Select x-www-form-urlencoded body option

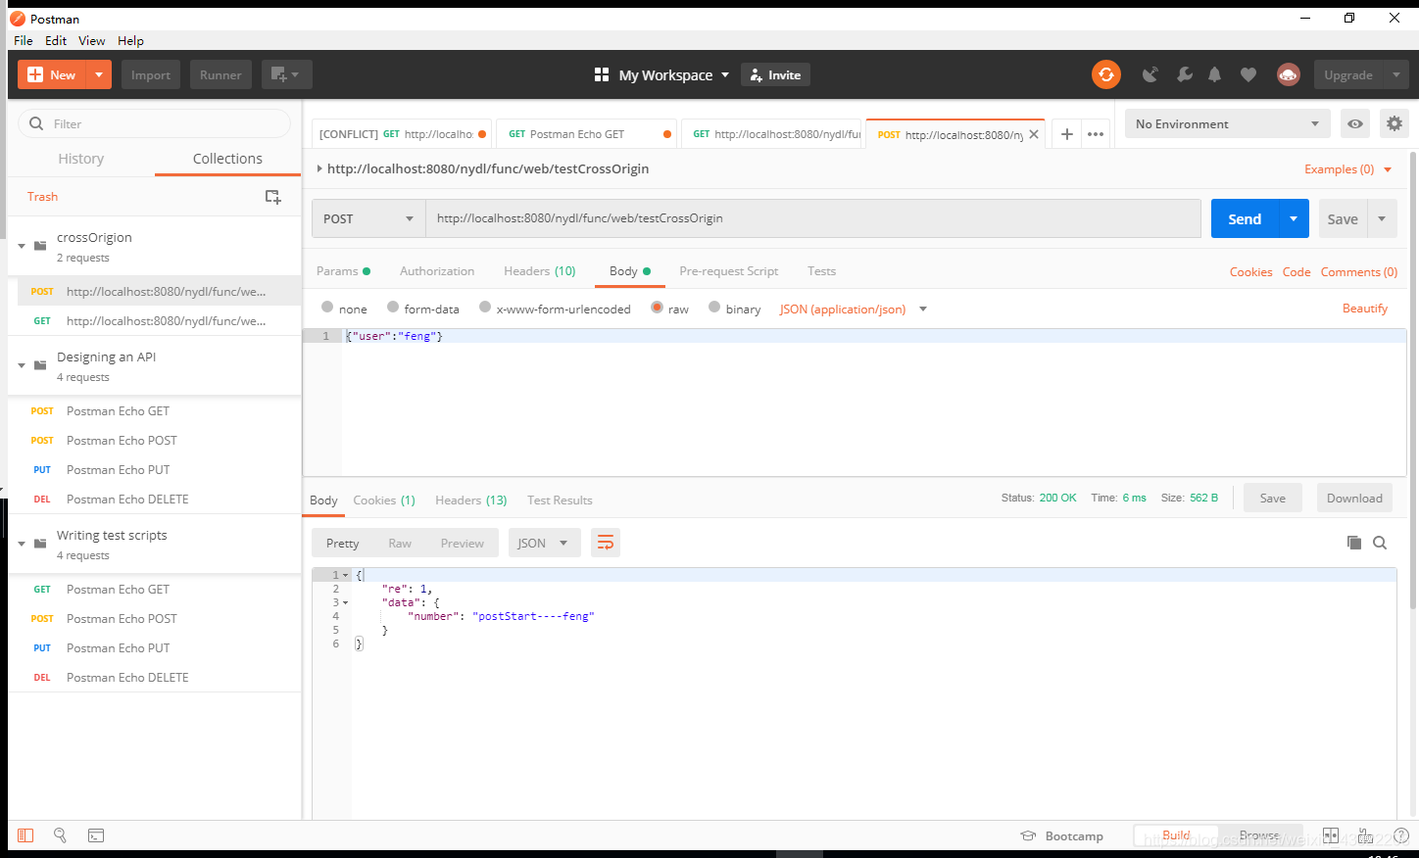point(485,308)
